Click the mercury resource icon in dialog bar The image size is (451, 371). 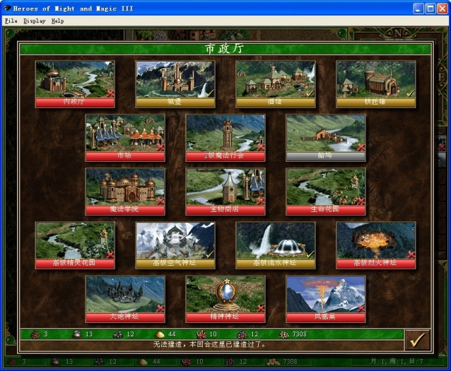(76, 334)
